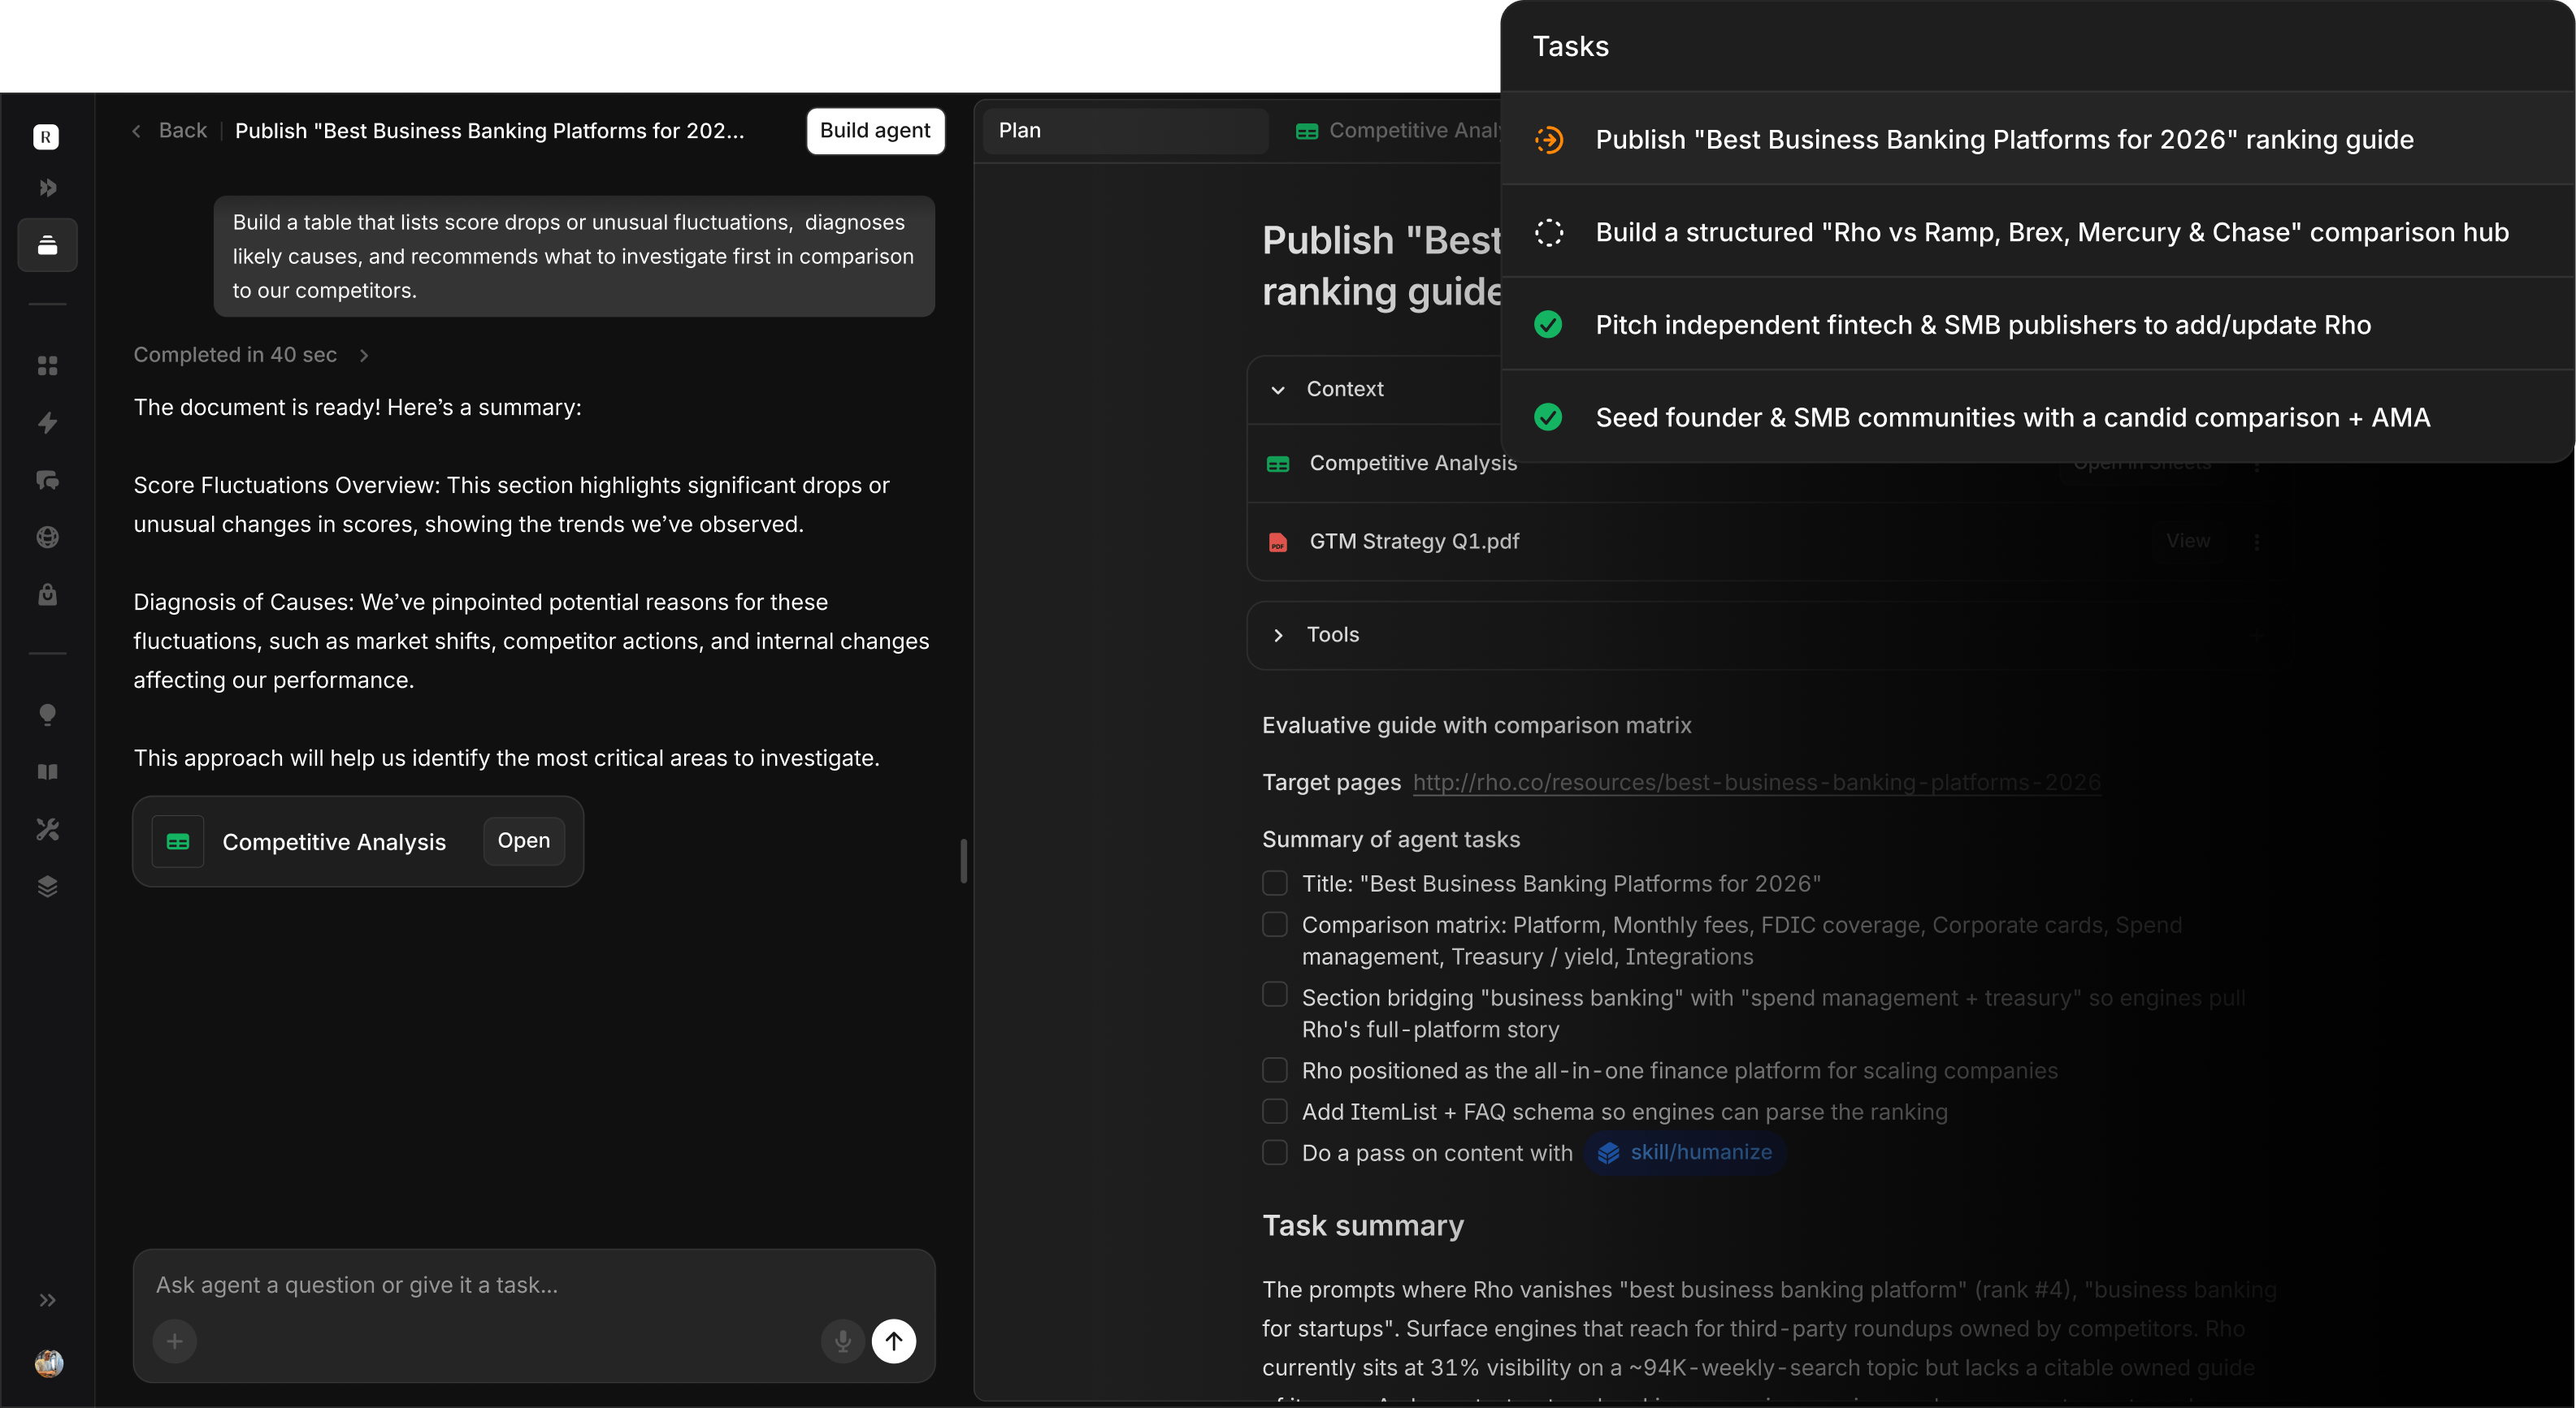Click the R workspace logo in sidebar
The image size is (2576, 1408).
click(x=46, y=136)
